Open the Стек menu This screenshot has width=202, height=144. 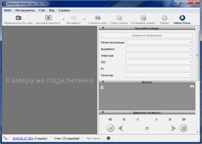coord(42,10)
